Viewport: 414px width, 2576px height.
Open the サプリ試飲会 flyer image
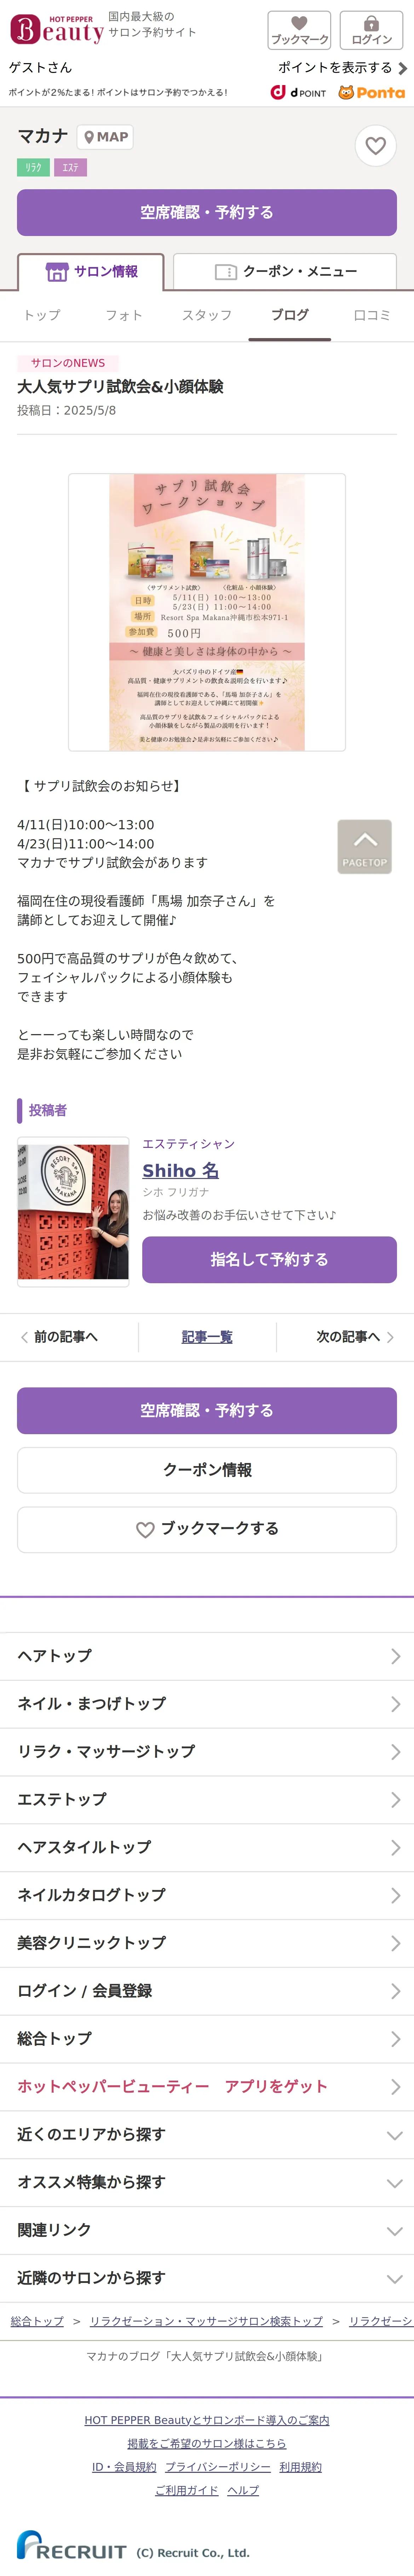click(207, 612)
